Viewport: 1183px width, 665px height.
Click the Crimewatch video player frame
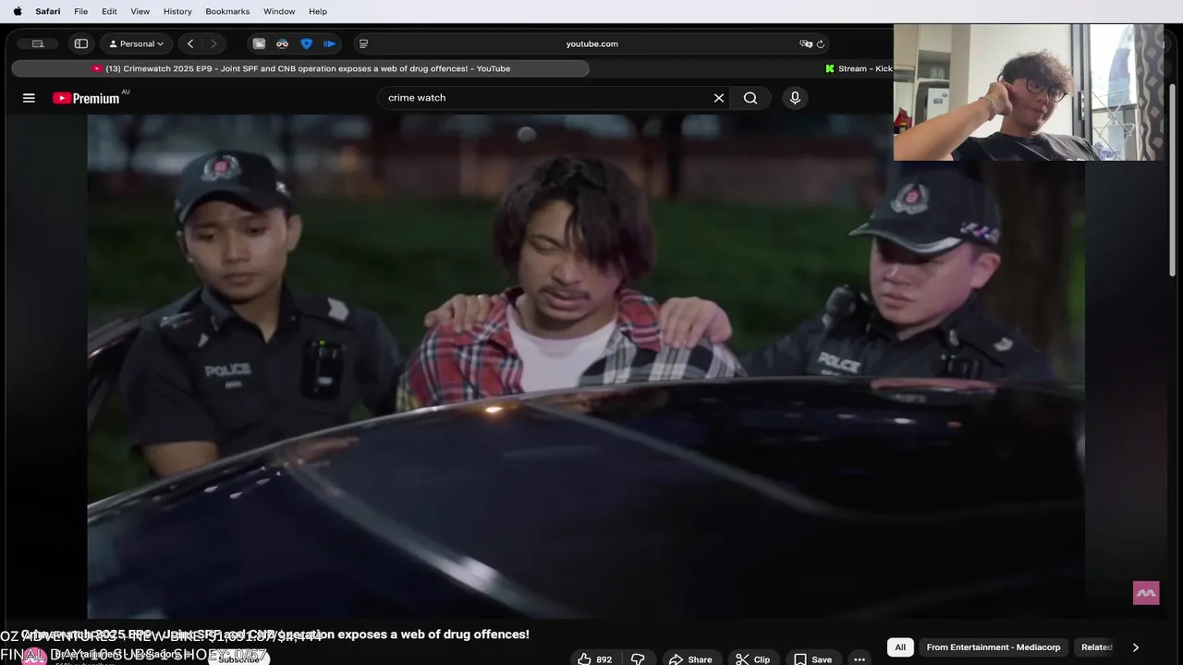(586, 366)
